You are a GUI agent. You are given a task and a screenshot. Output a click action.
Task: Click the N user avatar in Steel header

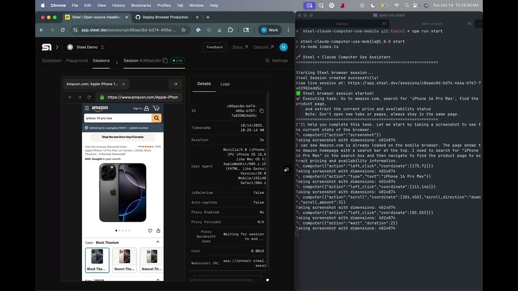point(283,47)
